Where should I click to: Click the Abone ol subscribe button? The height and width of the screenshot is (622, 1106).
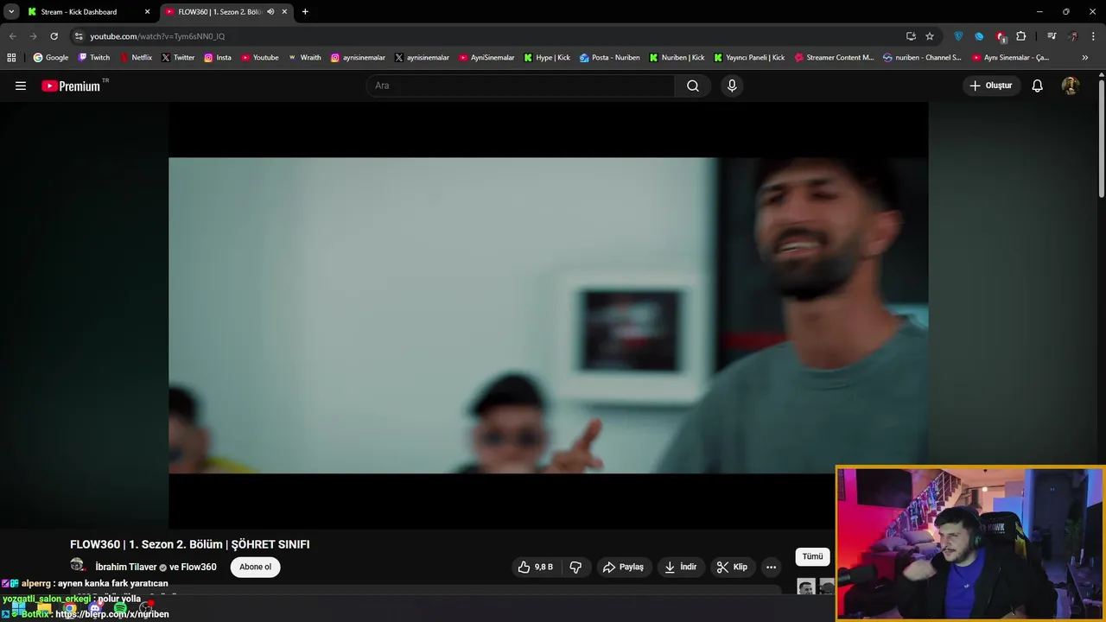[255, 567]
